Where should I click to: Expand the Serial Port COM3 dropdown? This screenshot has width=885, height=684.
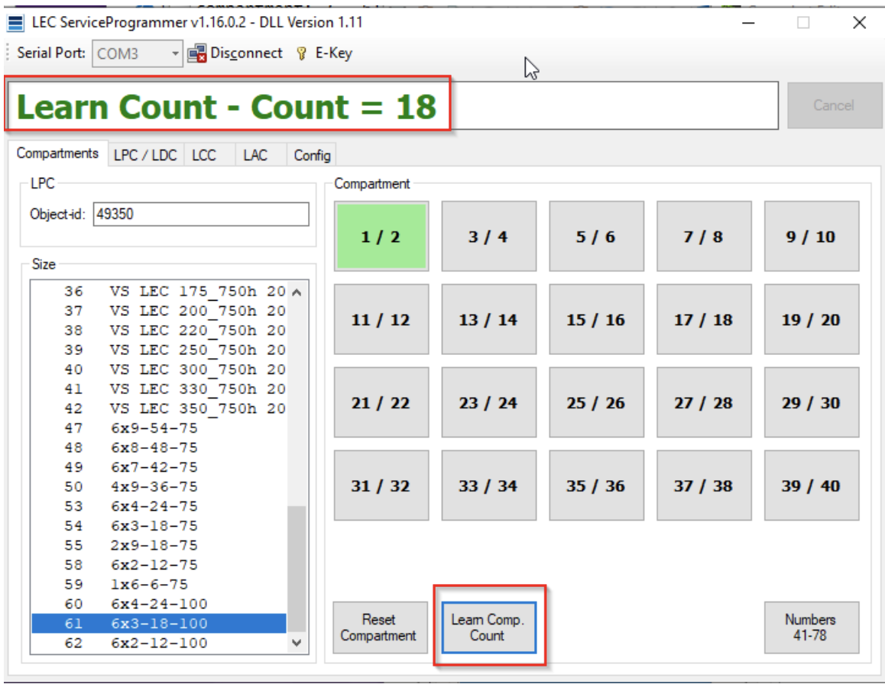[x=175, y=54]
